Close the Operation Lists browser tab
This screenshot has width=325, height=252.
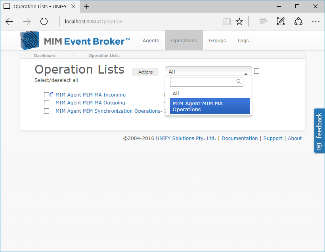coord(73,6)
